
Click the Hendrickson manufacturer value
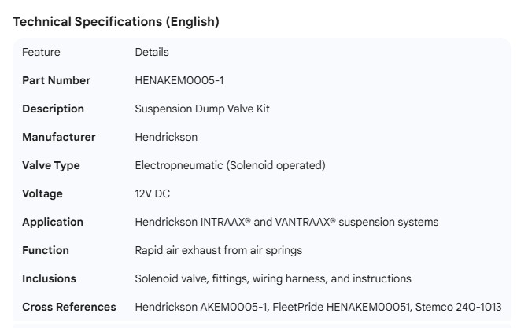[x=166, y=137]
